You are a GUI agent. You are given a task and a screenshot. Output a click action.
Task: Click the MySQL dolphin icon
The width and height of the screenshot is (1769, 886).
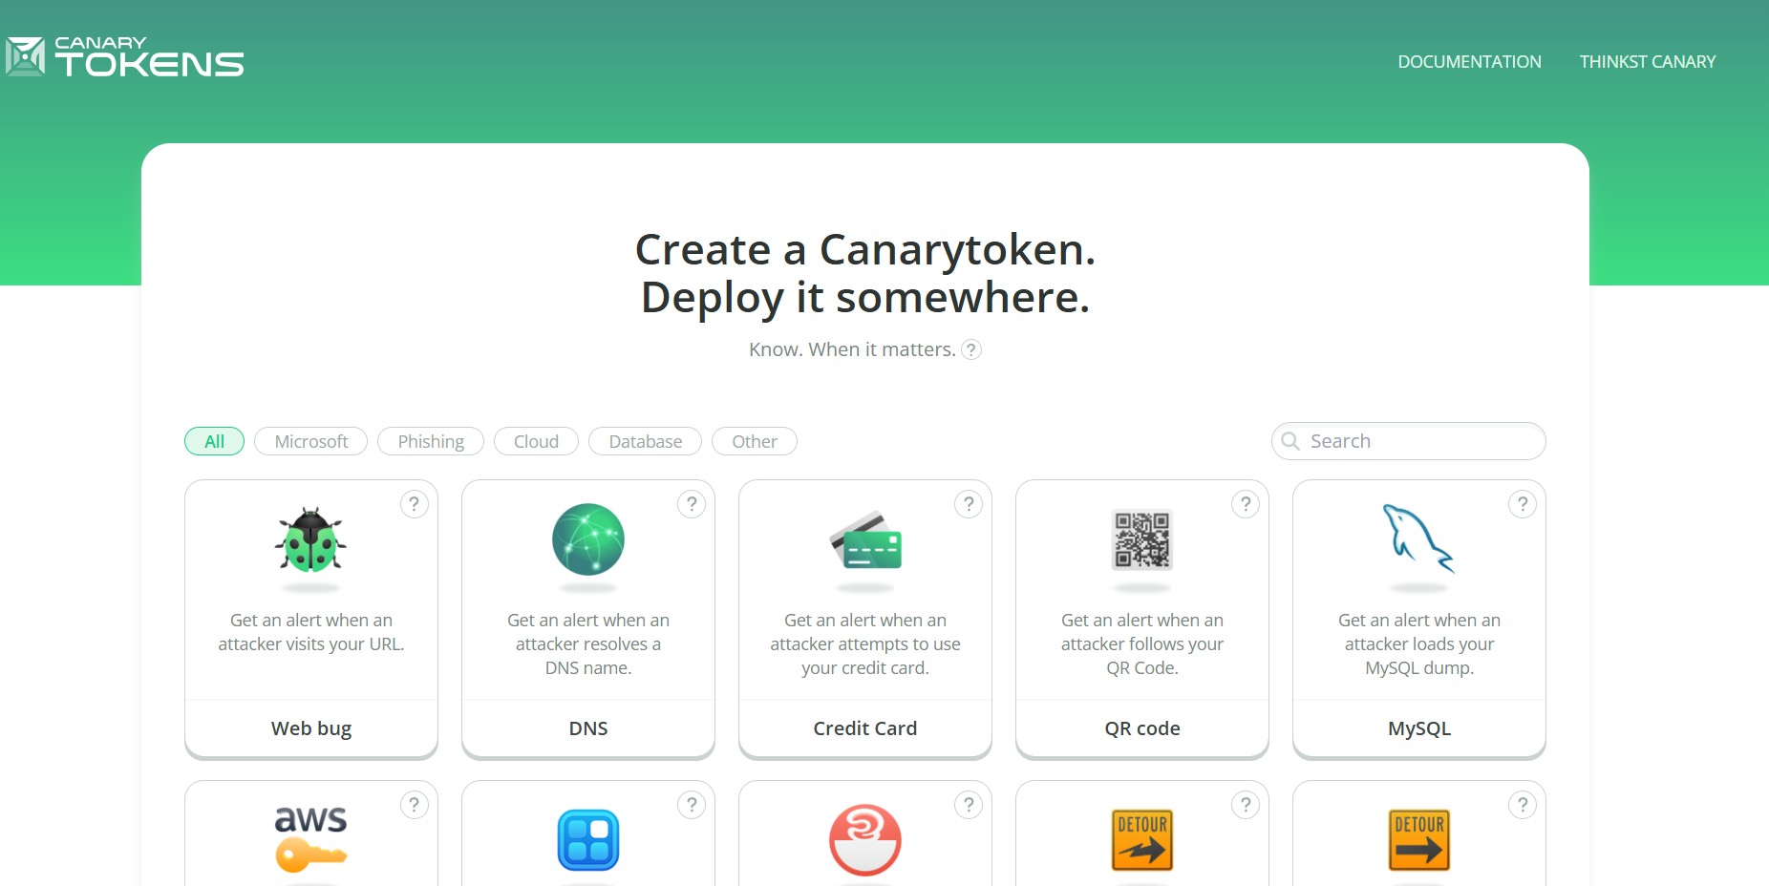[x=1418, y=538]
